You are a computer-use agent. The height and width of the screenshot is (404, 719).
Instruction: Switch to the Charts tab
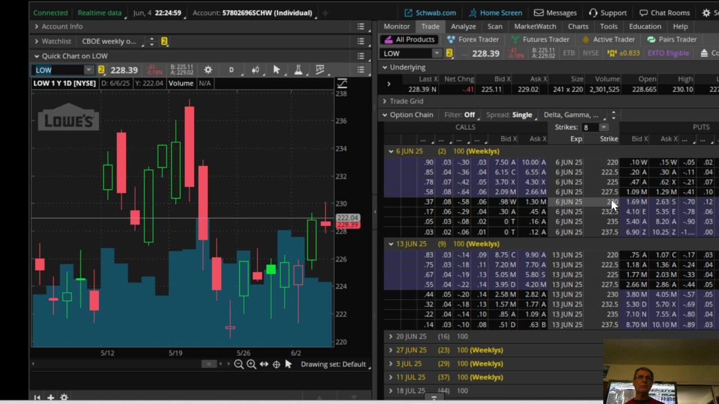pyautogui.click(x=578, y=26)
